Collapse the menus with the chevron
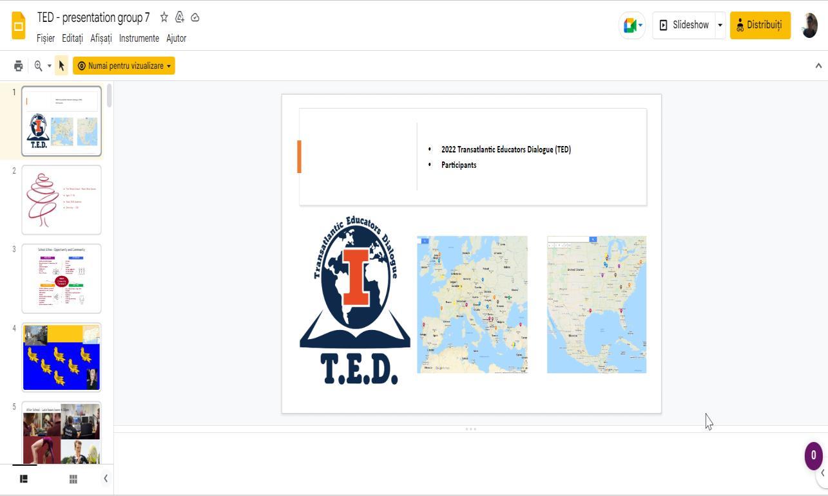 click(818, 66)
